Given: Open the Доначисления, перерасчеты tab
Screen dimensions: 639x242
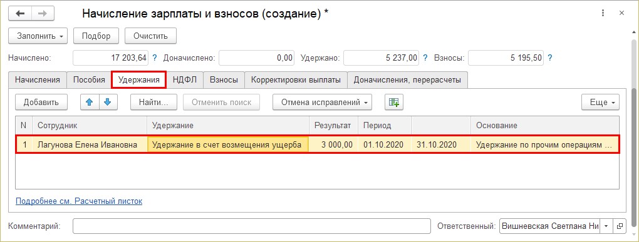Looking at the screenshot, I should tap(407, 79).
